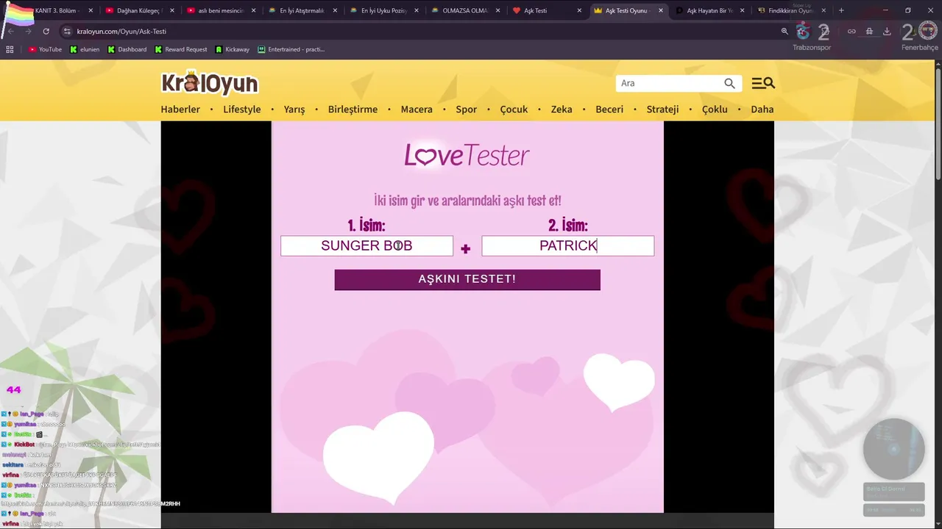
Task: Open the downloads icon in browser toolbar
Action: 887,32
